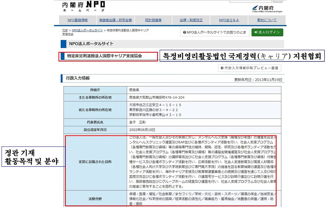Click the 代表者氏名 label

coord(95,122)
